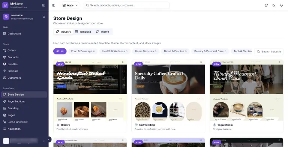Open store in new tab icon
Image resolution: width=288 pixels, height=147 pixels.
[266, 5]
